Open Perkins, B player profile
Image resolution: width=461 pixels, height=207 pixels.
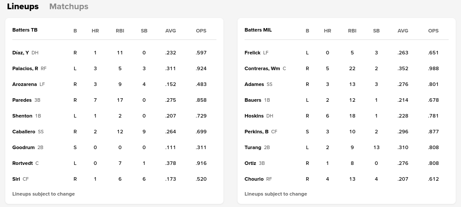[x=256, y=132]
